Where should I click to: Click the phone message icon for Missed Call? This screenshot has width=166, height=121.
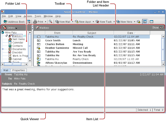click(39, 48)
